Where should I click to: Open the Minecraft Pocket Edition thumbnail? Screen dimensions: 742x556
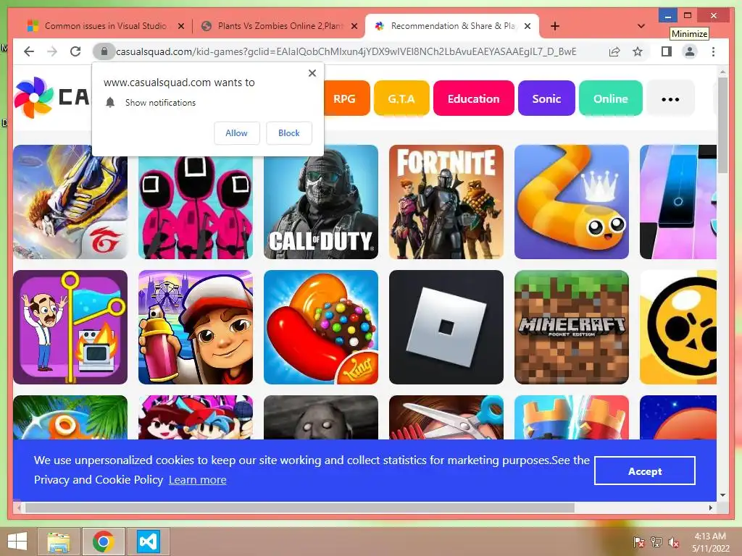pos(572,327)
